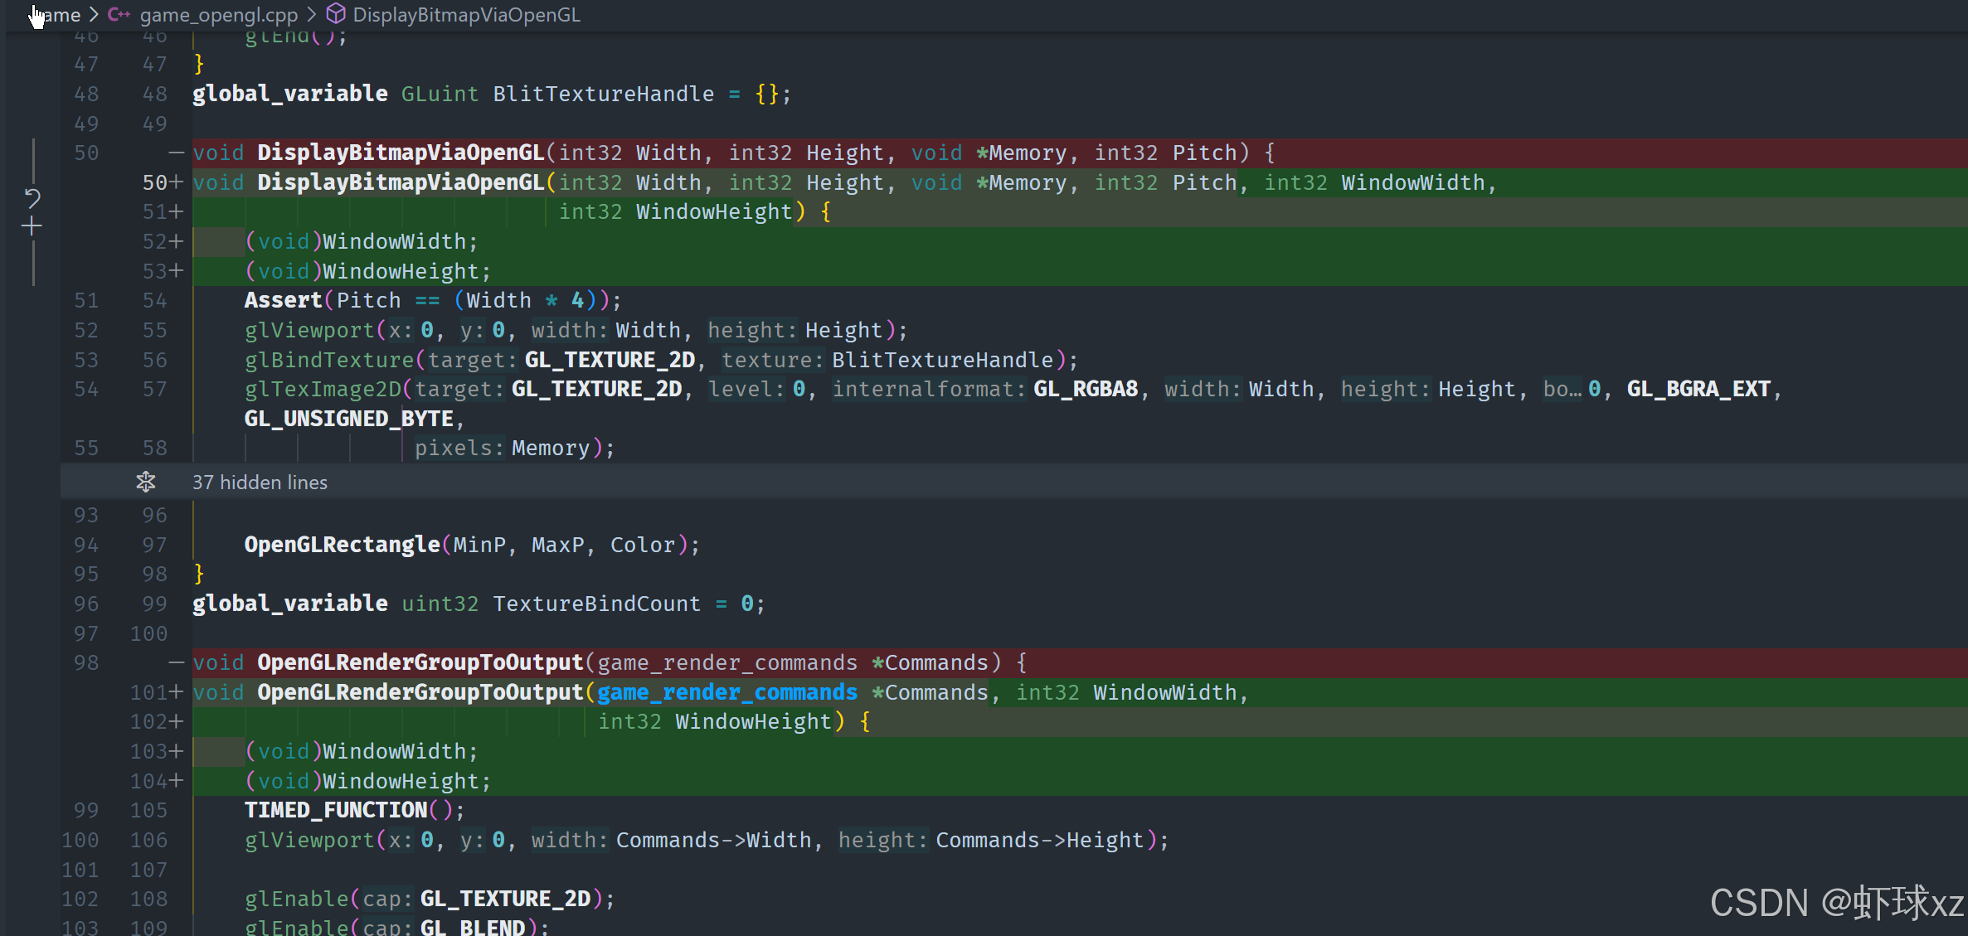Open game_opengl.cpp breadcrumb dropdown
This screenshot has width=1968, height=936.
(218, 15)
